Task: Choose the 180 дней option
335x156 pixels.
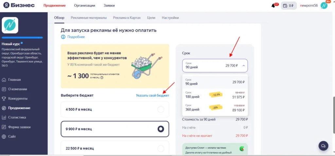Action: (215, 95)
